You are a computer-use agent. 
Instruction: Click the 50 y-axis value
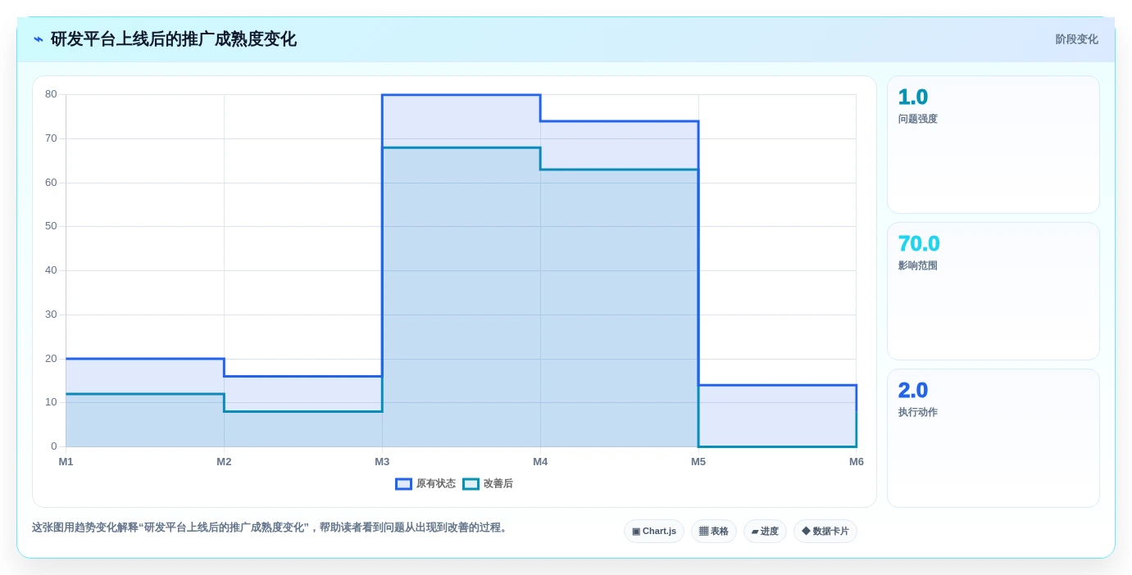[51, 226]
